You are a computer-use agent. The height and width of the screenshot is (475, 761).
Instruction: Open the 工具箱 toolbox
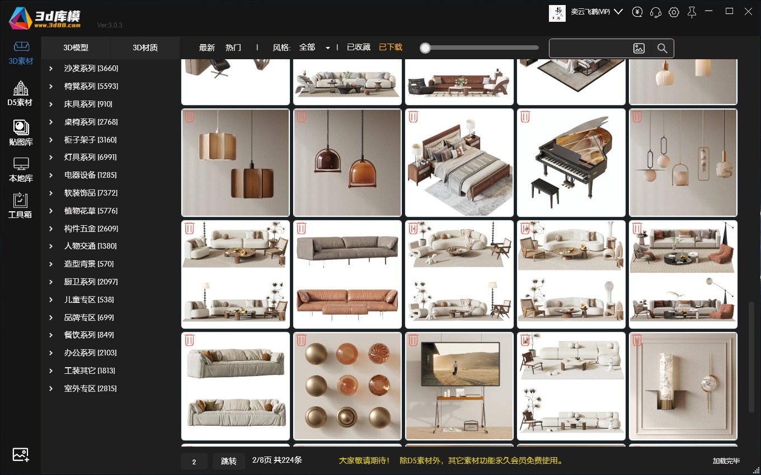[x=20, y=205]
